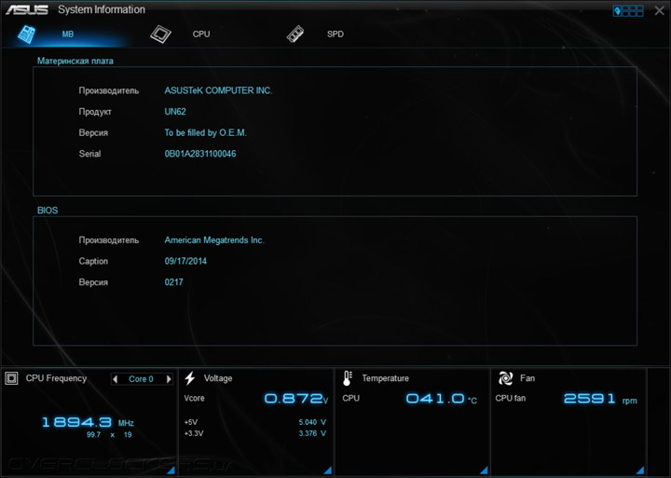Click the product name UN62

pyautogui.click(x=175, y=112)
